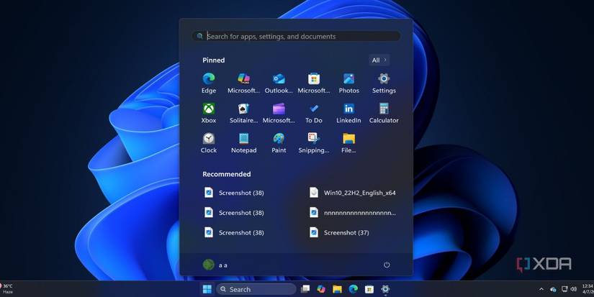Click the Start menu search field

[x=296, y=37]
